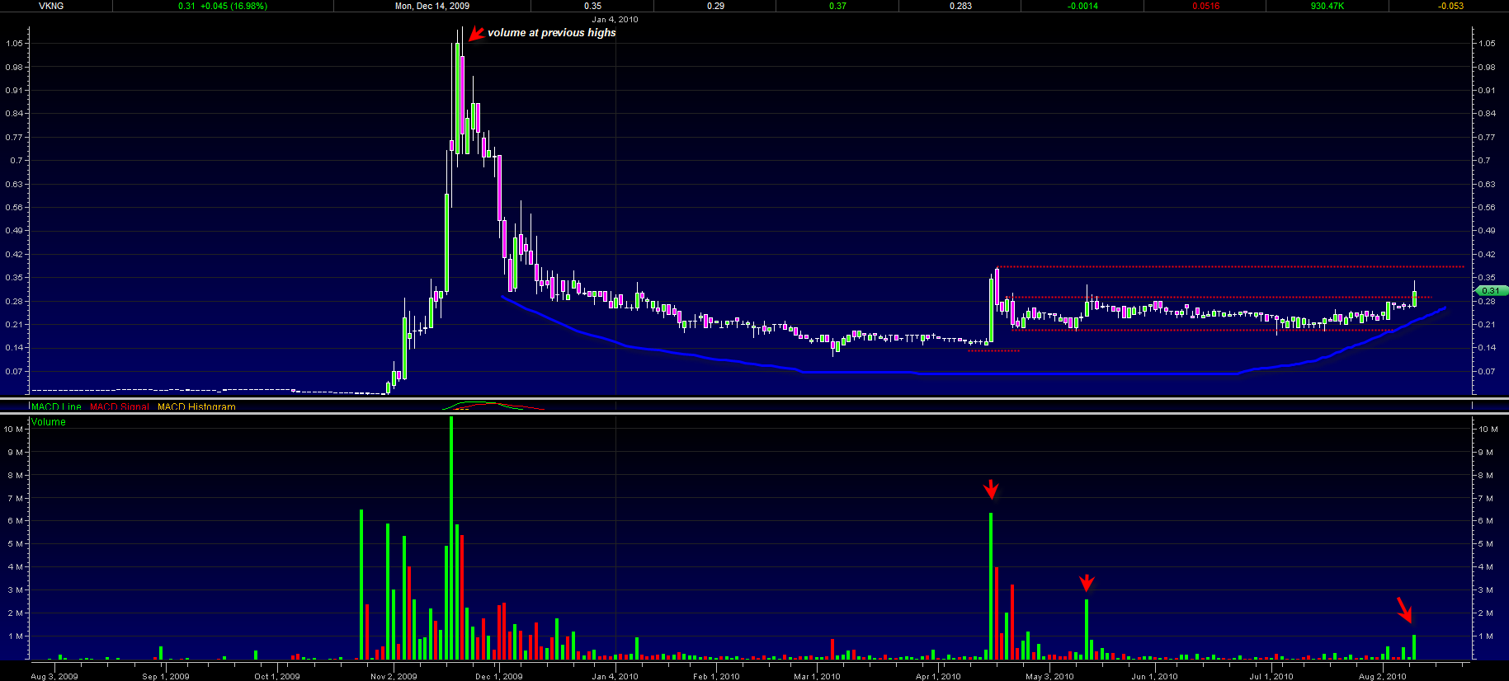Click the Mon, Dec 14, 2009 date field
This screenshot has height=681, width=1509.
pyautogui.click(x=432, y=6)
